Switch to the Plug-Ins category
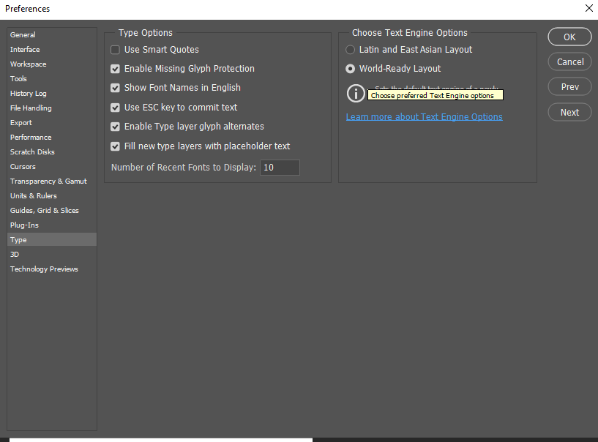598x442 pixels. click(52, 225)
